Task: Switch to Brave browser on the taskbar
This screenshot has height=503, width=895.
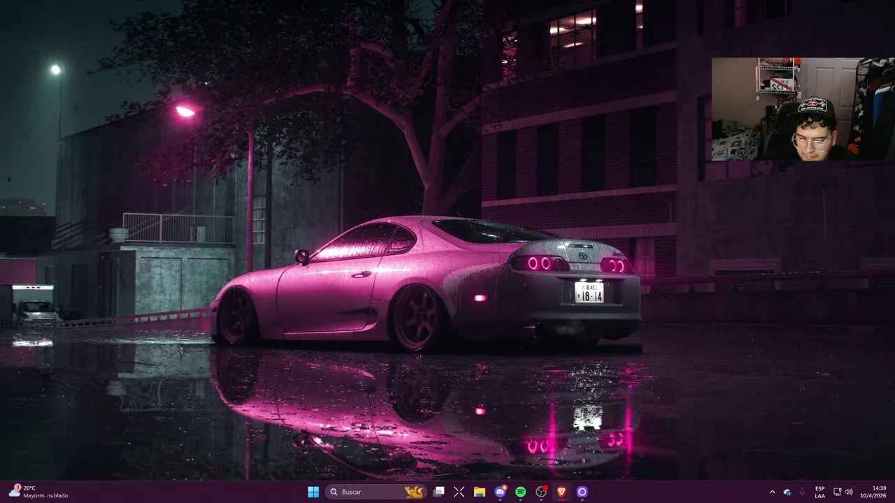Action: [x=561, y=492]
